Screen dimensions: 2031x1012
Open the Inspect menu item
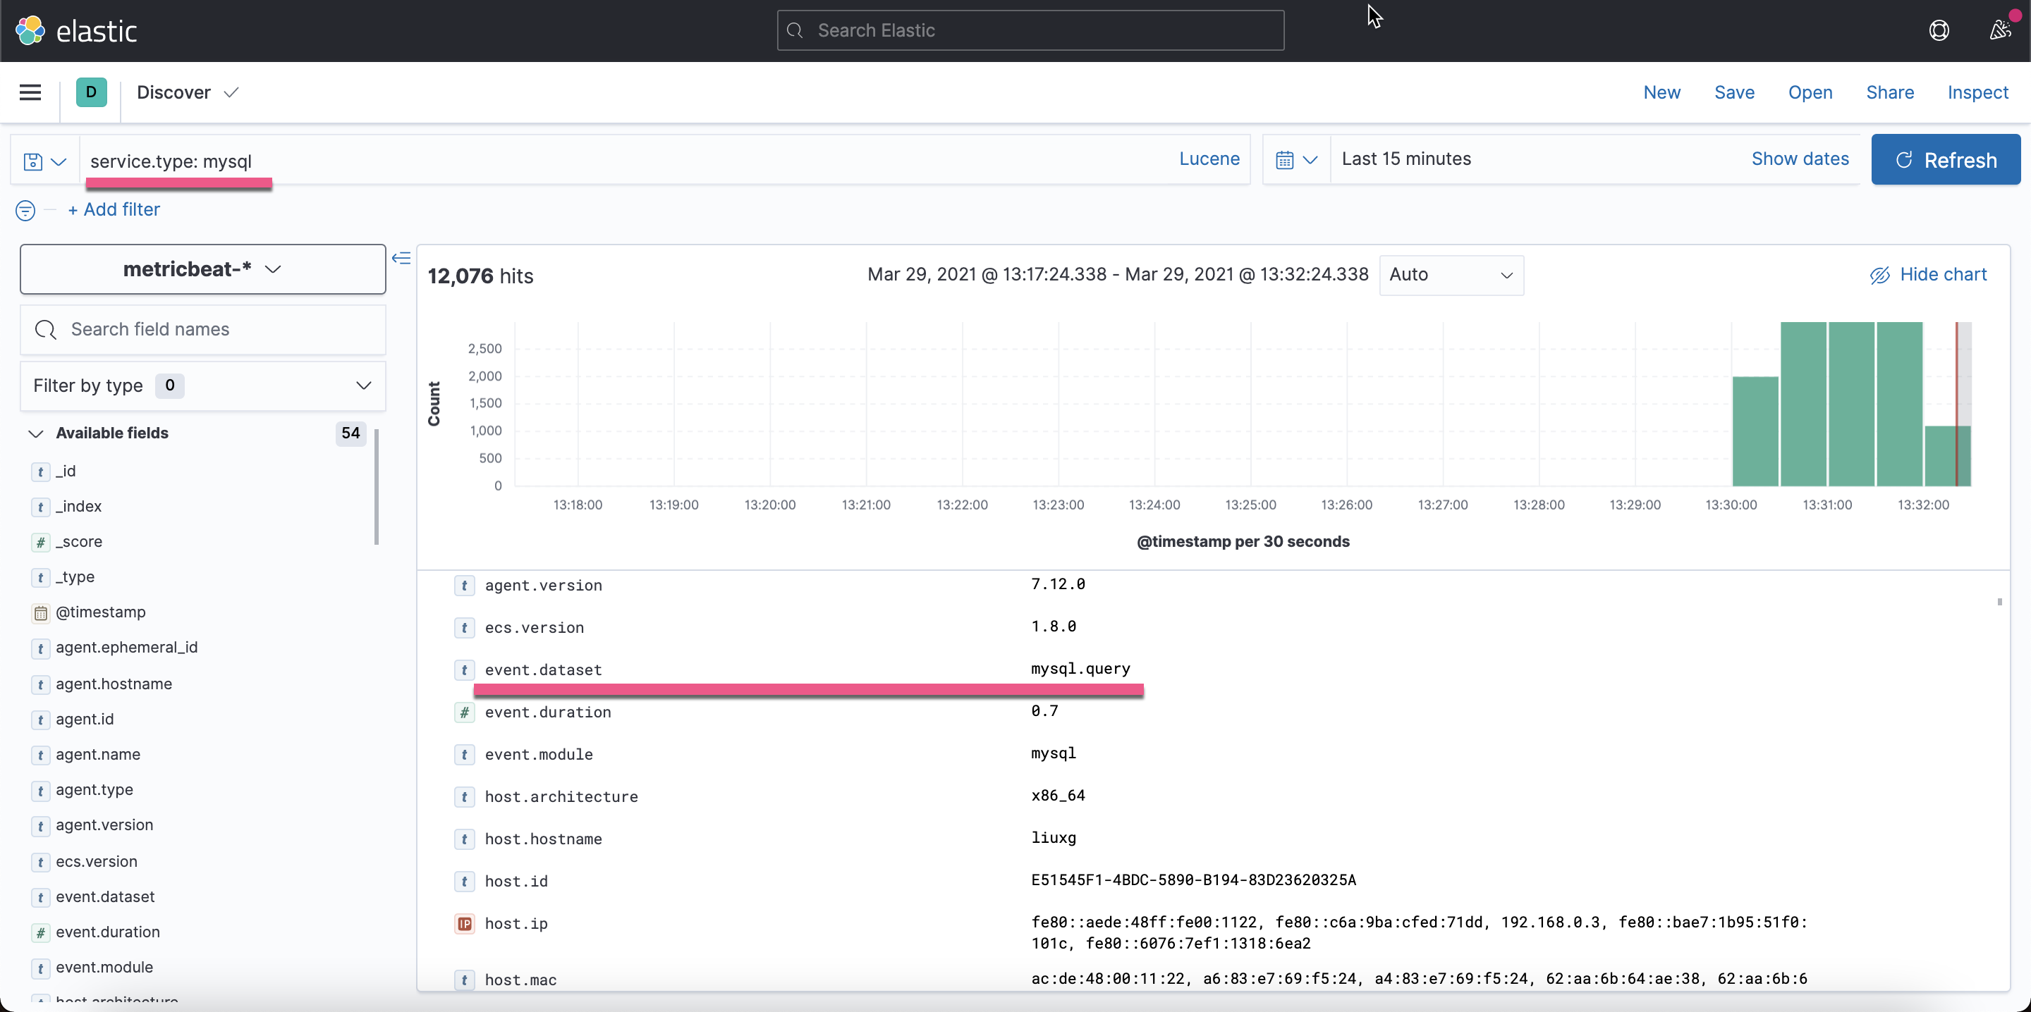click(x=1977, y=92)
